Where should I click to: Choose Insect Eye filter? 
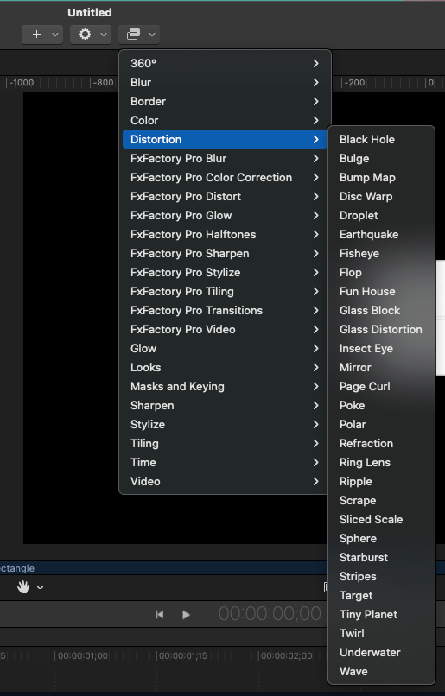click(381, 349)
